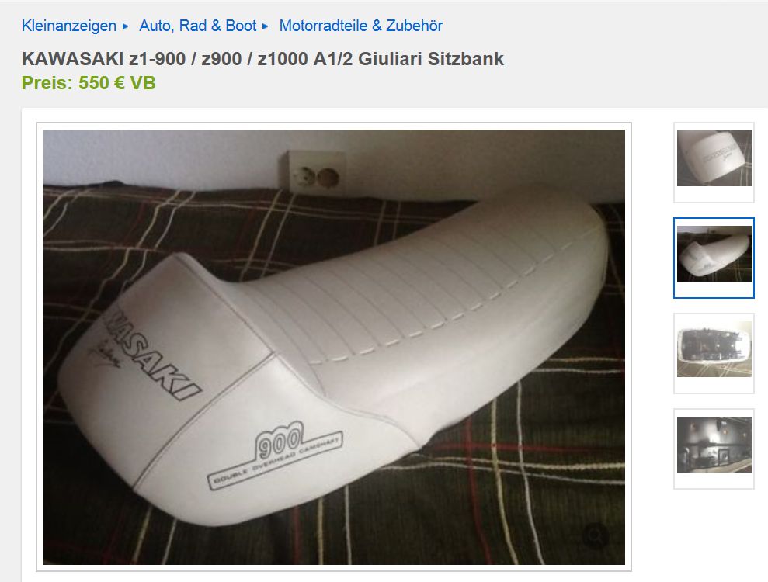The height and width of the screenshot is (582, 768).
Task: Click the KAWASAKI z1-900 Giuliari Sitzbank title
Action: click(x=263, y=59)
